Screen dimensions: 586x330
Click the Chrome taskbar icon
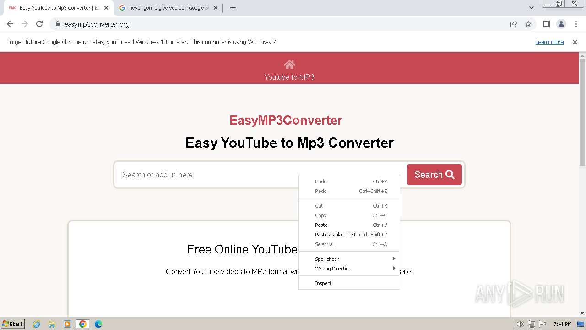click(83, 324)
